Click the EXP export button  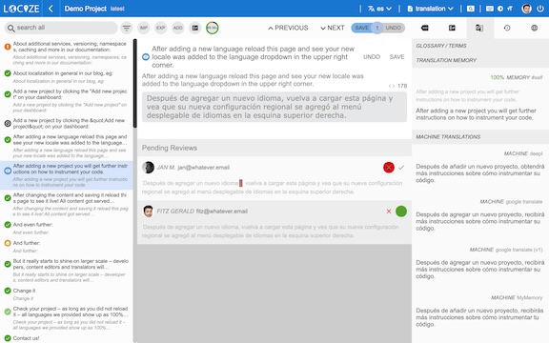point(161,28)
